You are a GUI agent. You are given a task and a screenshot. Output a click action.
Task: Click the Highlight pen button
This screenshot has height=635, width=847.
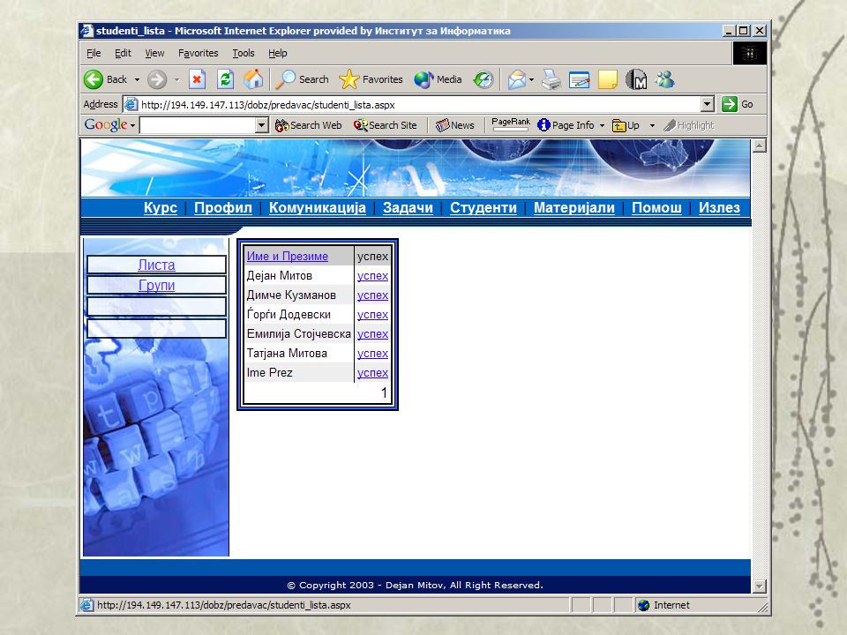[x=689, y=125]
